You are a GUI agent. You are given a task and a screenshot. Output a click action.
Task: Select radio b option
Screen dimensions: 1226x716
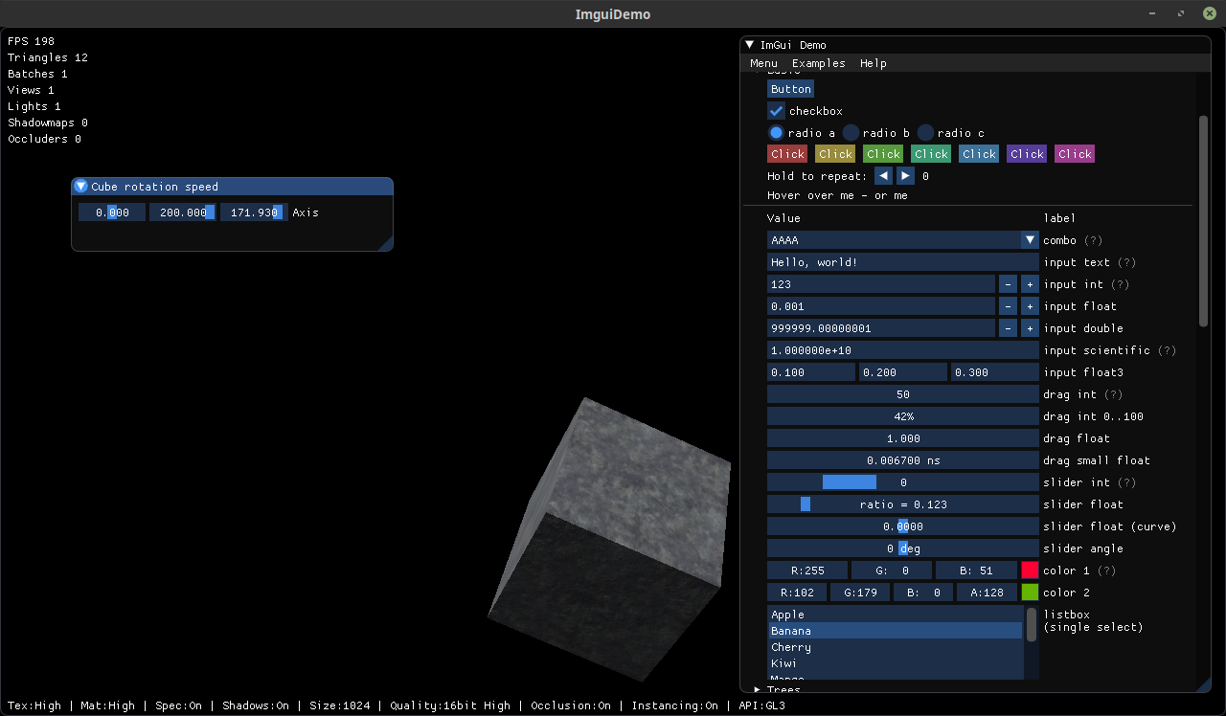851,133
